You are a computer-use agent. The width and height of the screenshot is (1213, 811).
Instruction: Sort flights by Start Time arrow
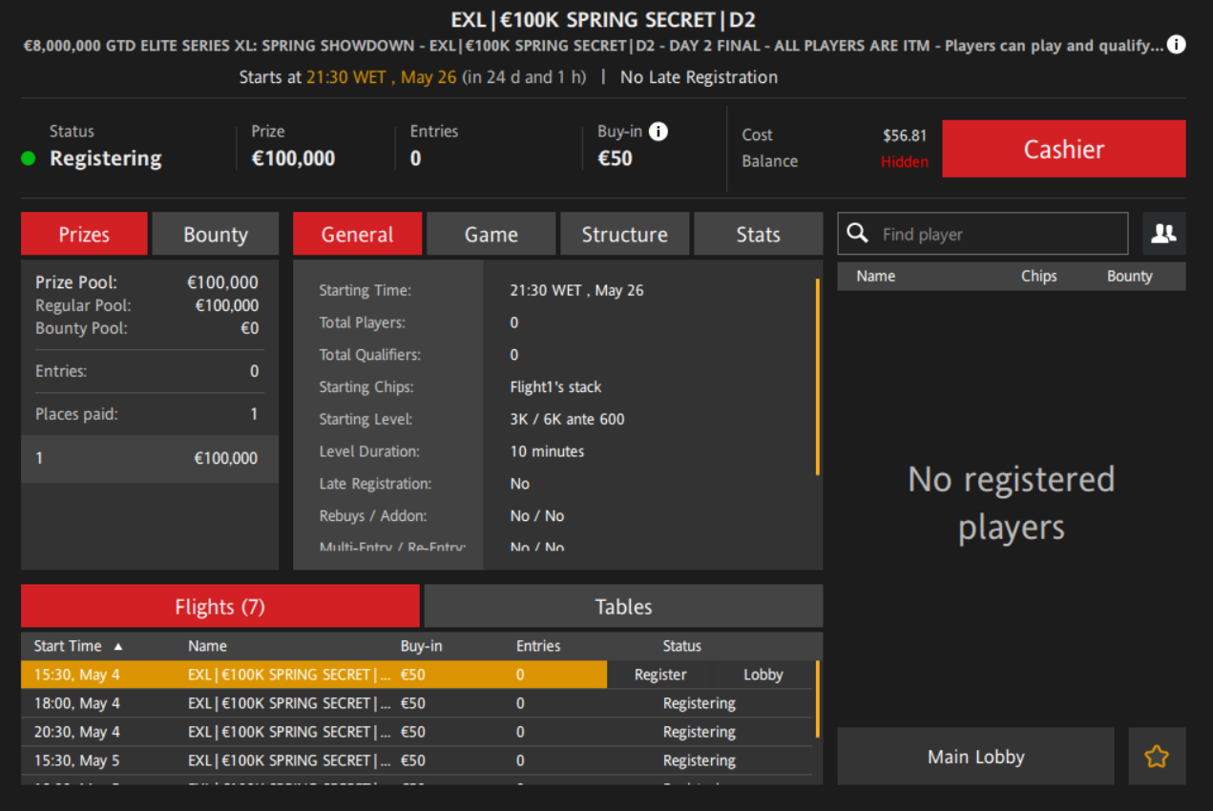(118, 646)
